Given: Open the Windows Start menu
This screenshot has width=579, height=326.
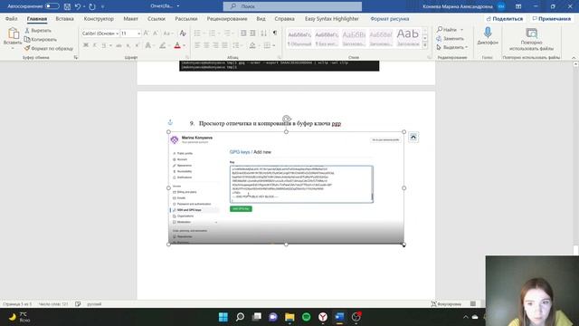Looking at the screenshot, I should [x=223, y=317].
